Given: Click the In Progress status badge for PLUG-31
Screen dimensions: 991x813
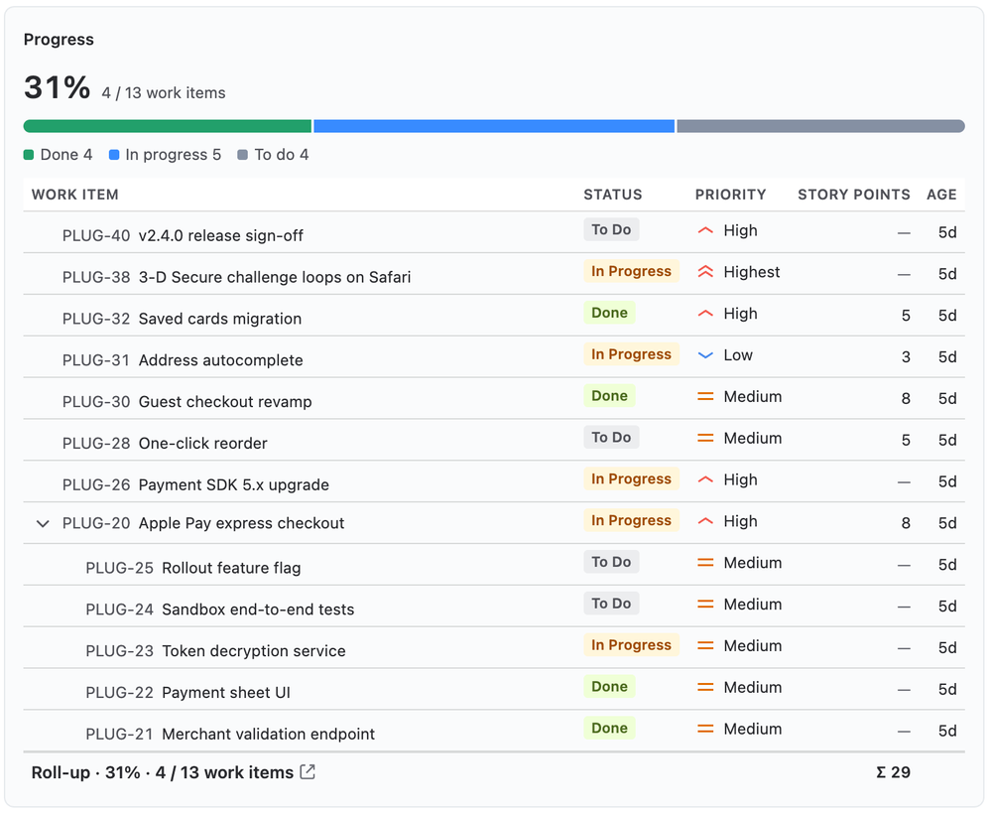Looking at the screenshot, I should point(631,354).
